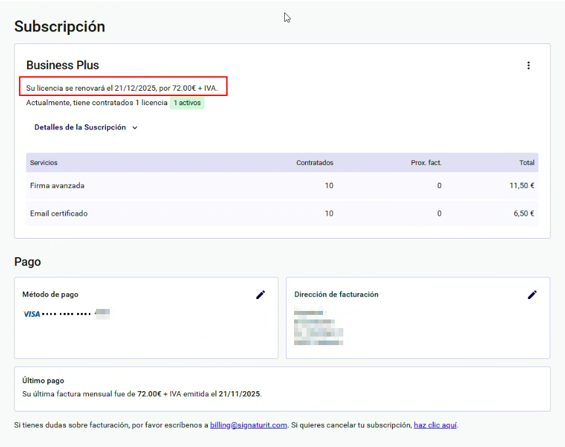Click the Prox. fact. column header
565x447 pixels.
click(x=426, y=163)
